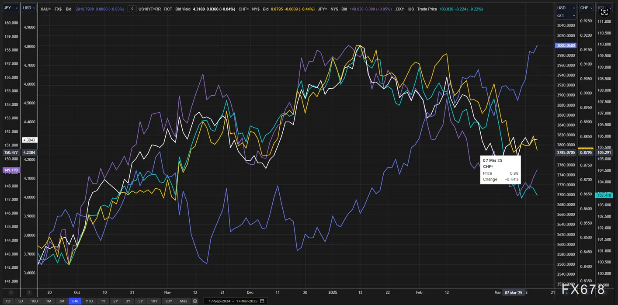This screenshot has height=305, width=618.
Task: Click the image translate overlay icon
Action: (x=604, y=12)
